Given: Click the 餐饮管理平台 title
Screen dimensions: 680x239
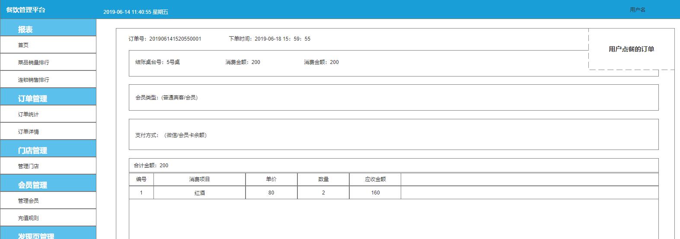Looking at the screenshot, I should (x=26, y=10).
